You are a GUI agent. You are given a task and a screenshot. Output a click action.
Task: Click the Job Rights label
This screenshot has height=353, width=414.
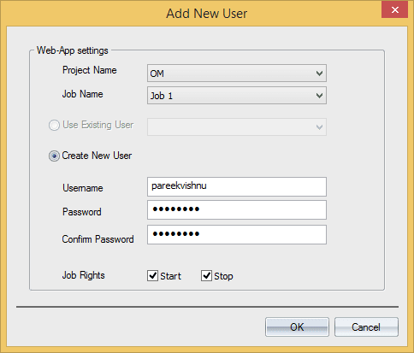point(84,275)
